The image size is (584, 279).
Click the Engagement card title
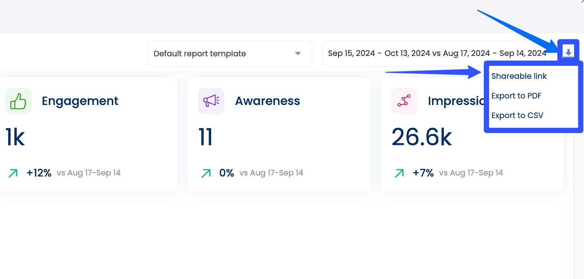80,101
